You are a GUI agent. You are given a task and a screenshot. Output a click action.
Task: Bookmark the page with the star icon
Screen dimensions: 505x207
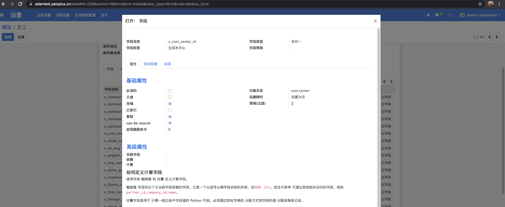480,4
